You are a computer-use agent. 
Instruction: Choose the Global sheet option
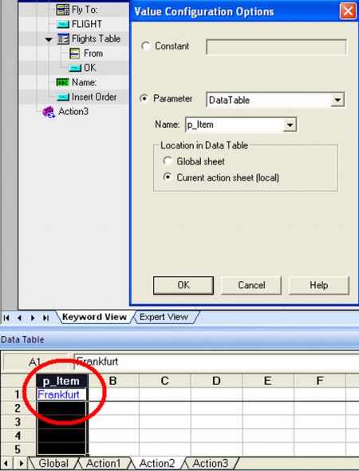point(168,161)
